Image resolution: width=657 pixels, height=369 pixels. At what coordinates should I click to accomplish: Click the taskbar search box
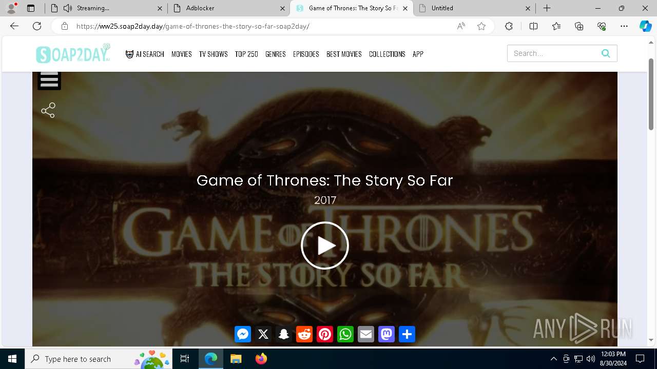click(99, 359)
